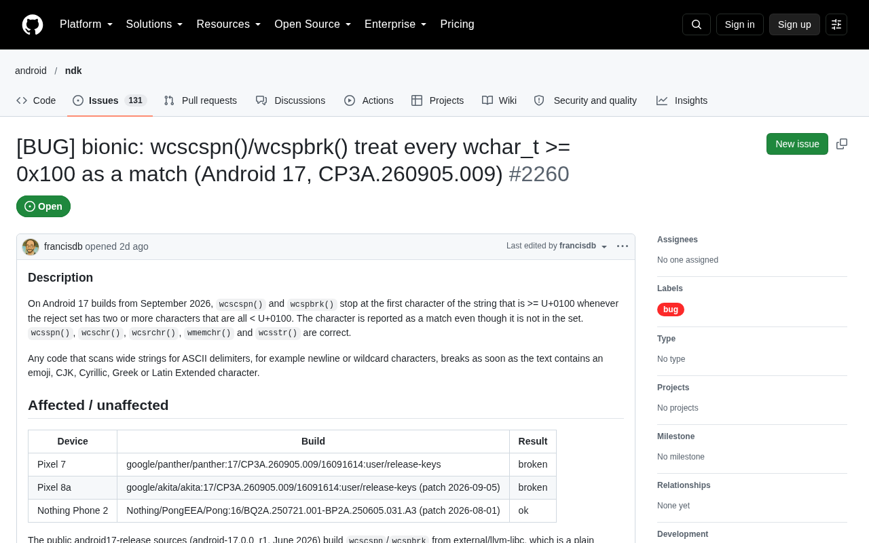
Task: Open the Actions tab
Action: point(369,100)
